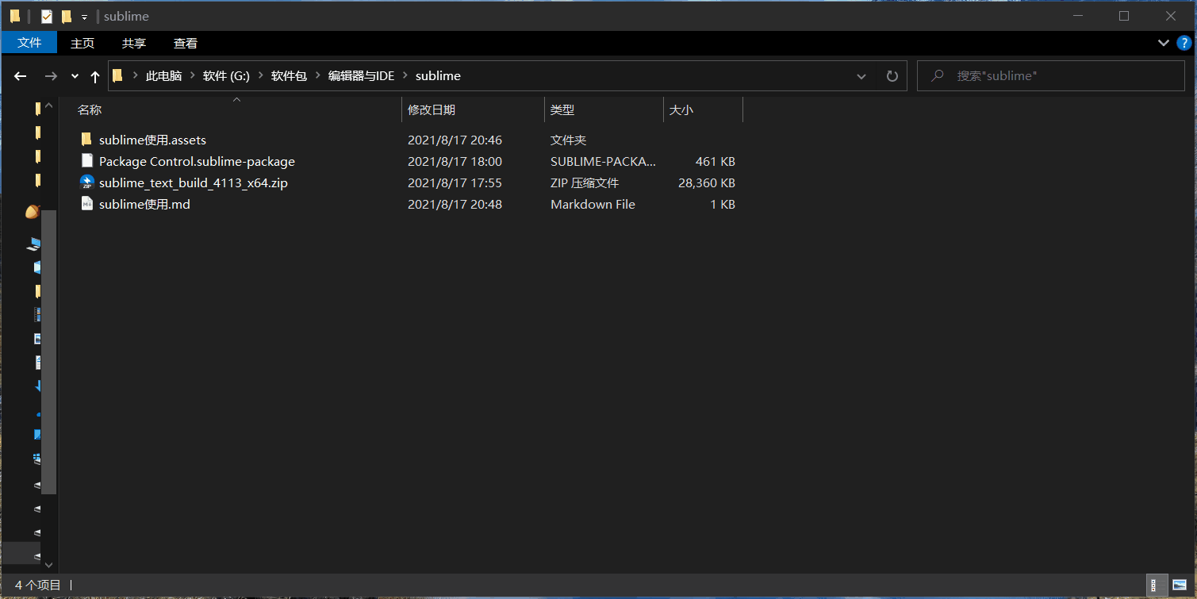Select the sublime使用.md file icon

pos(87,203)
